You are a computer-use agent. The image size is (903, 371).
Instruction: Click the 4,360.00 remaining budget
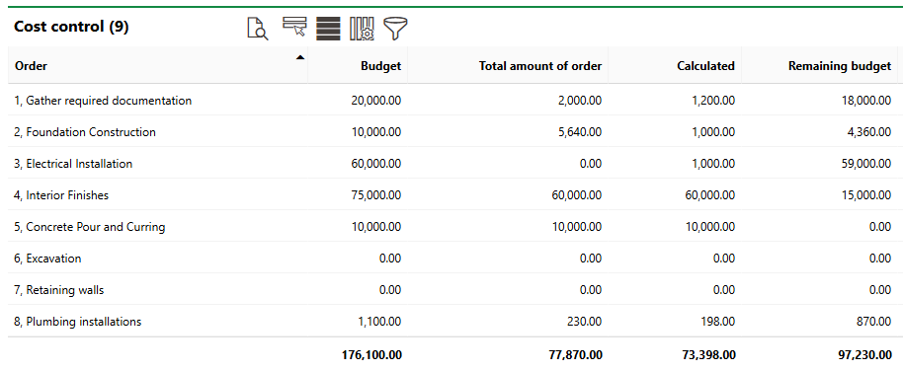pos(869,132)
